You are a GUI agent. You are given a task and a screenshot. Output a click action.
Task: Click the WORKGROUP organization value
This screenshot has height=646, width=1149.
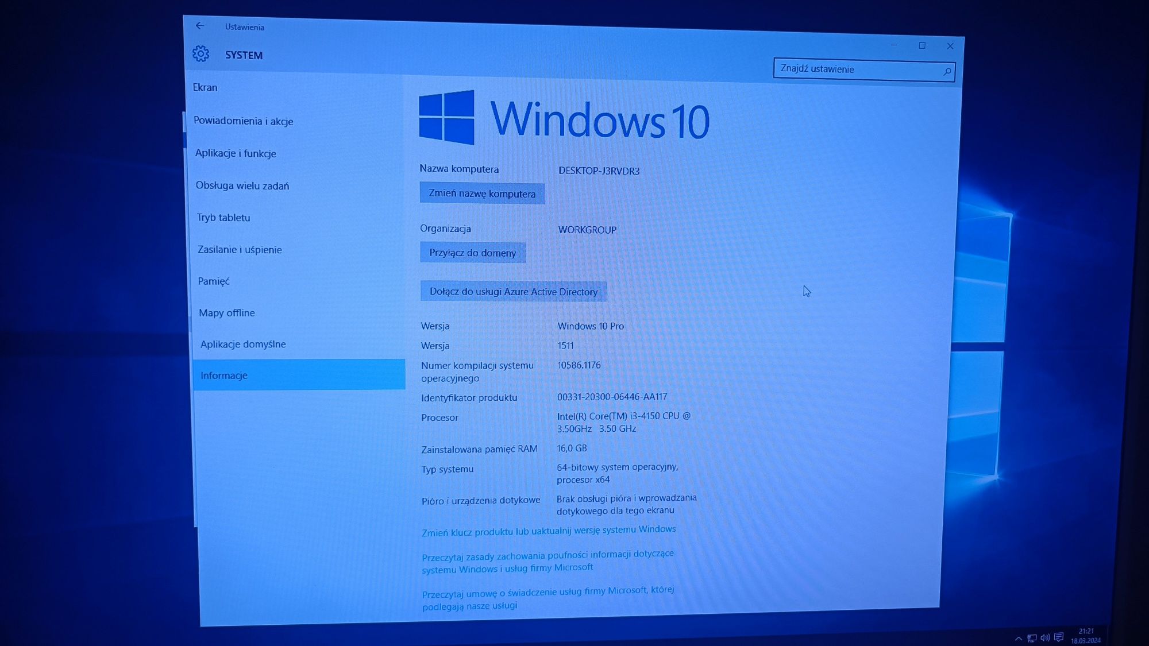(587, 230)
